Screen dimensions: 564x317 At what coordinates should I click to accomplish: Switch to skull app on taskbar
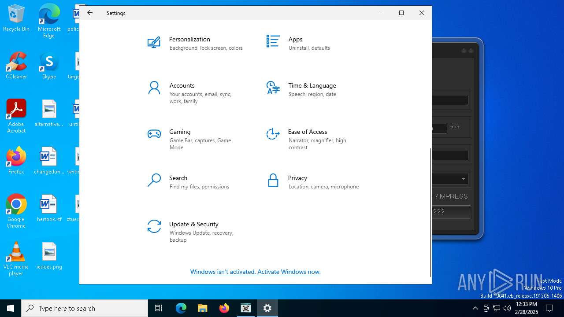tap(246, 308)
